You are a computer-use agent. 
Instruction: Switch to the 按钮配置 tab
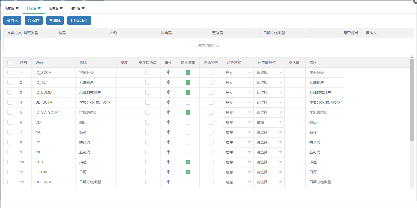(78, 8)
